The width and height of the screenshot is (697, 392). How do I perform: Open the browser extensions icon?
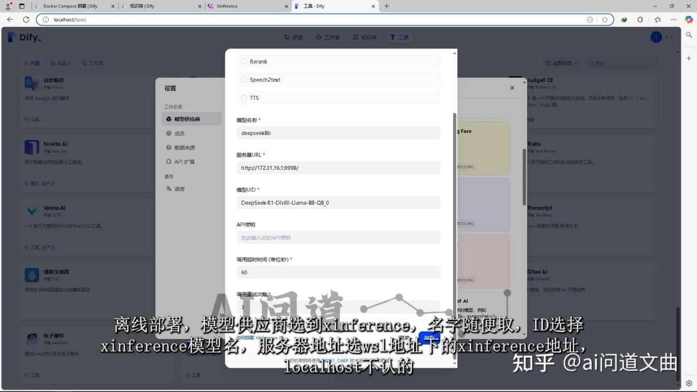[x=640, y=20]
